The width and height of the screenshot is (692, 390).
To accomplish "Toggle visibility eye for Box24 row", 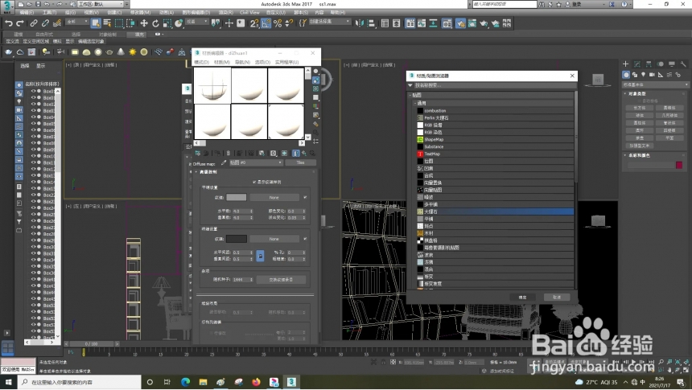I will pyautogui.click(x=33, y=207).
